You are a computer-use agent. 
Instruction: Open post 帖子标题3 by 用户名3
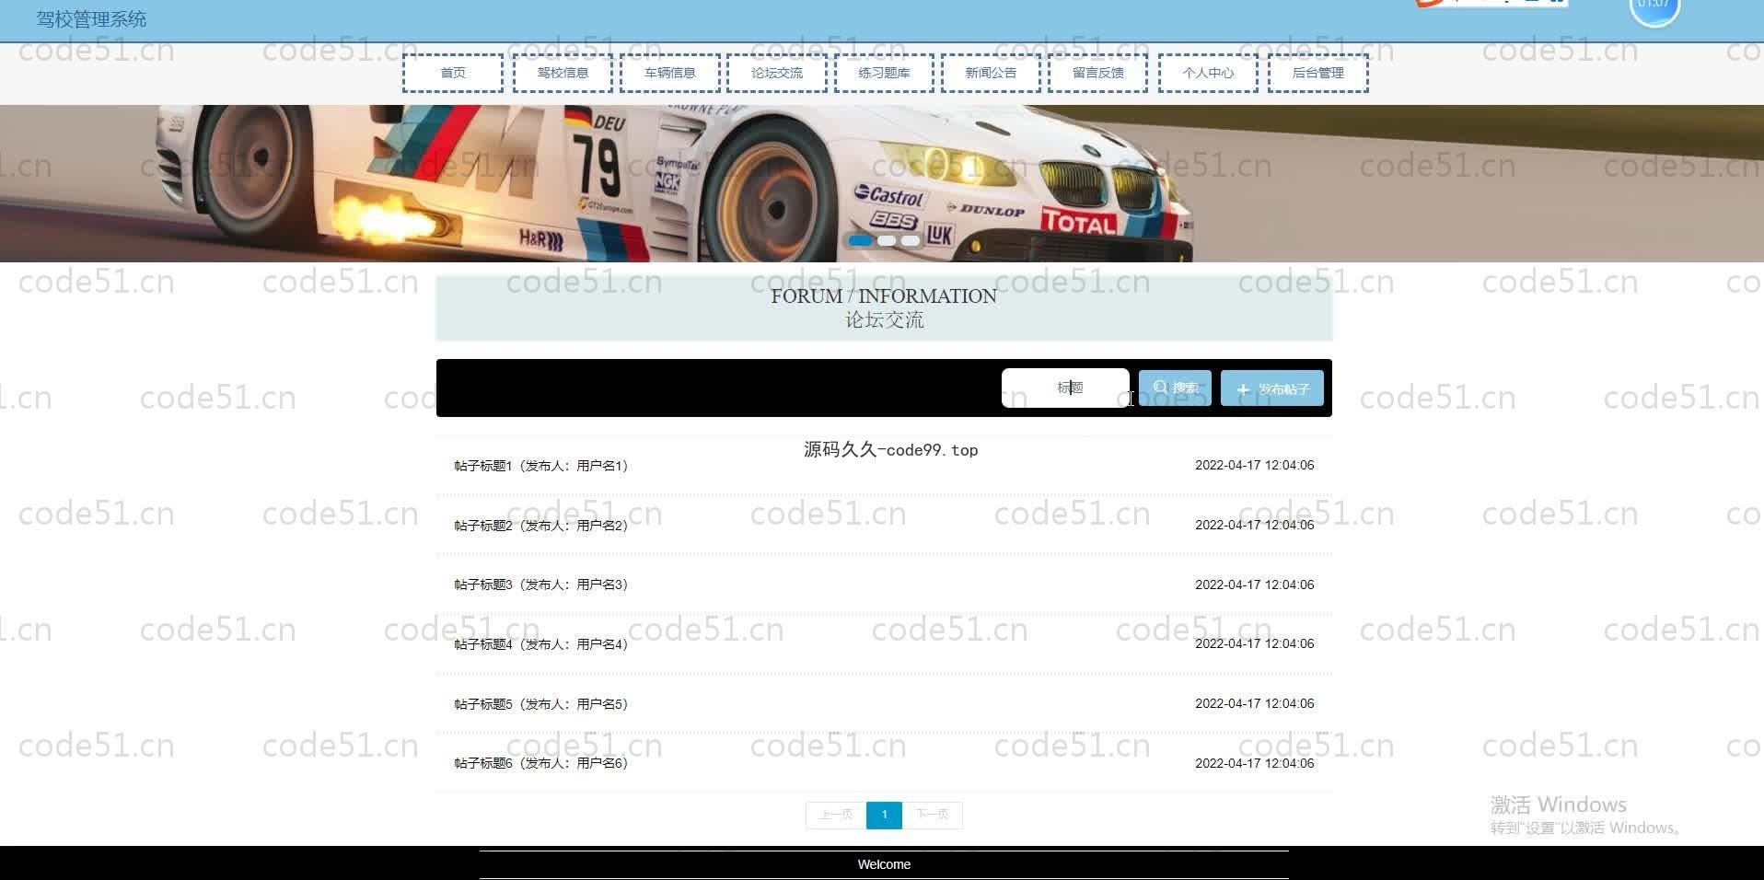tap(884, 585)
